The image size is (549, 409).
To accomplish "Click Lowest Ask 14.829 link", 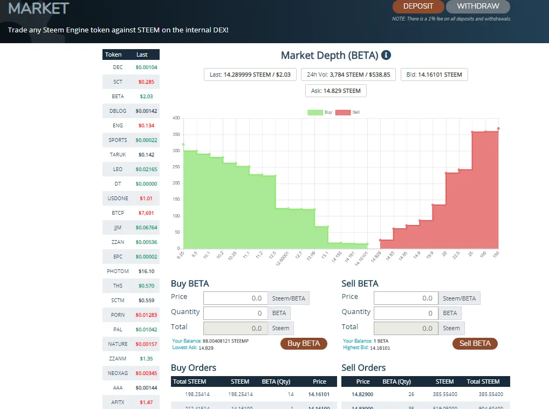I will point(193,347).
